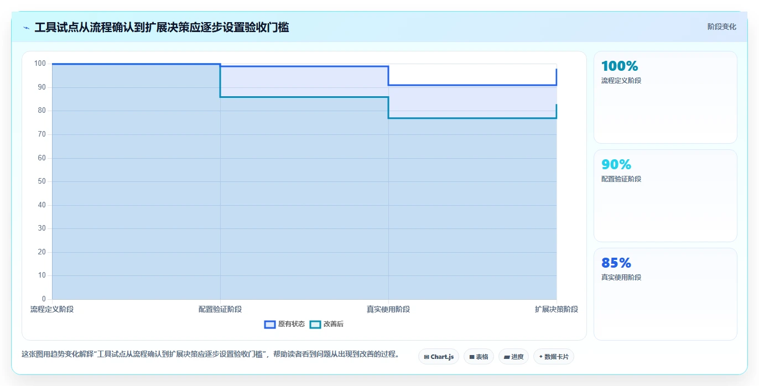Toggle the 改善后 legend swatch
The image size is (759, 386).
tap(315, 324)
